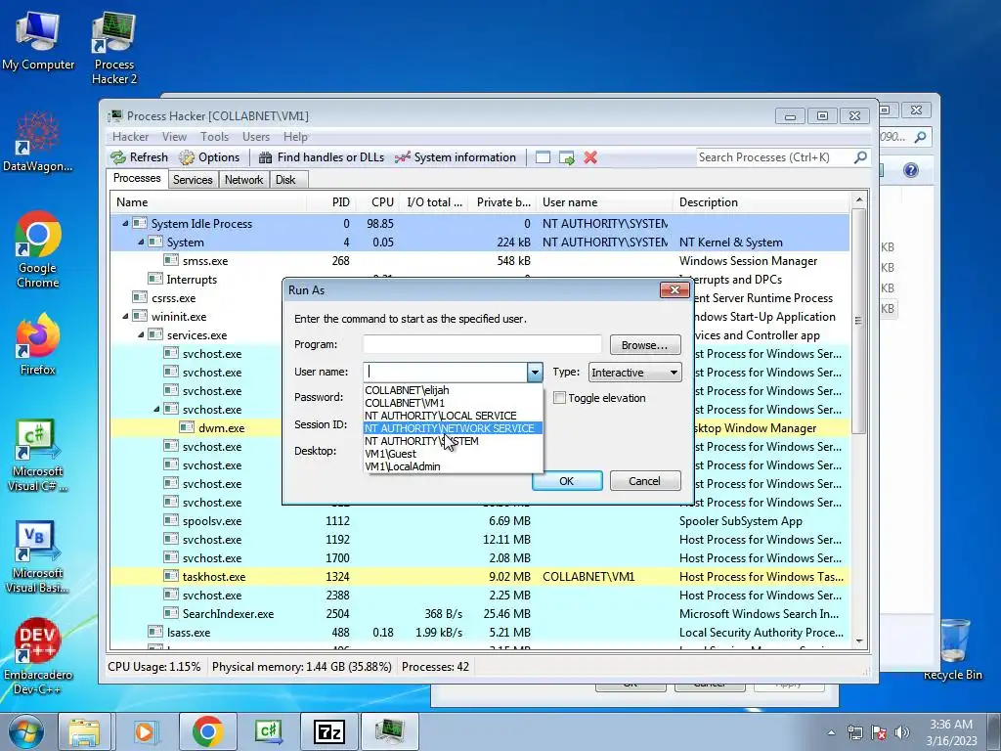Click the Search Processes field

pyautogui.click(x=774, y=157)
